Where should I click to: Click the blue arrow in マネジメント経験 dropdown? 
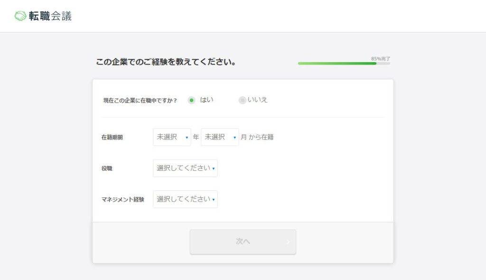(x=214, y=200)
